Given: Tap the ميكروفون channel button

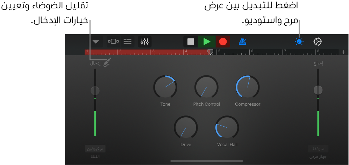Looking at the screenshot, I should 95,149.
